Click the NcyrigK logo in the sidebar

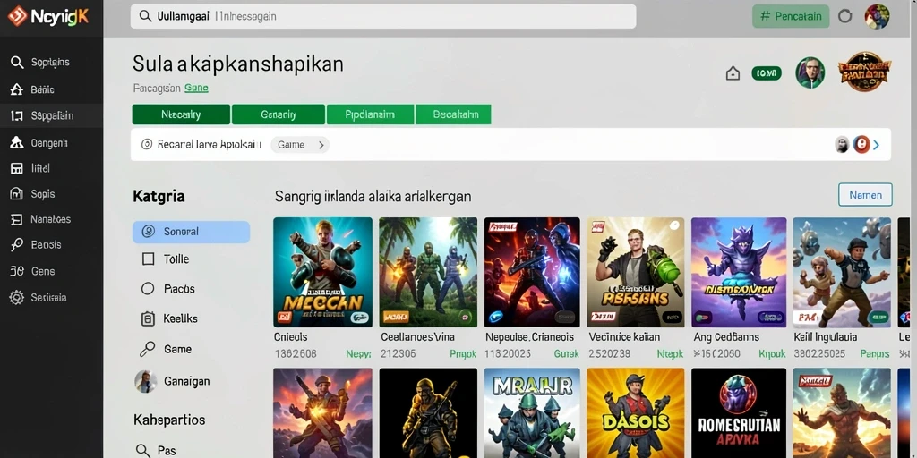tap(48, 16)
